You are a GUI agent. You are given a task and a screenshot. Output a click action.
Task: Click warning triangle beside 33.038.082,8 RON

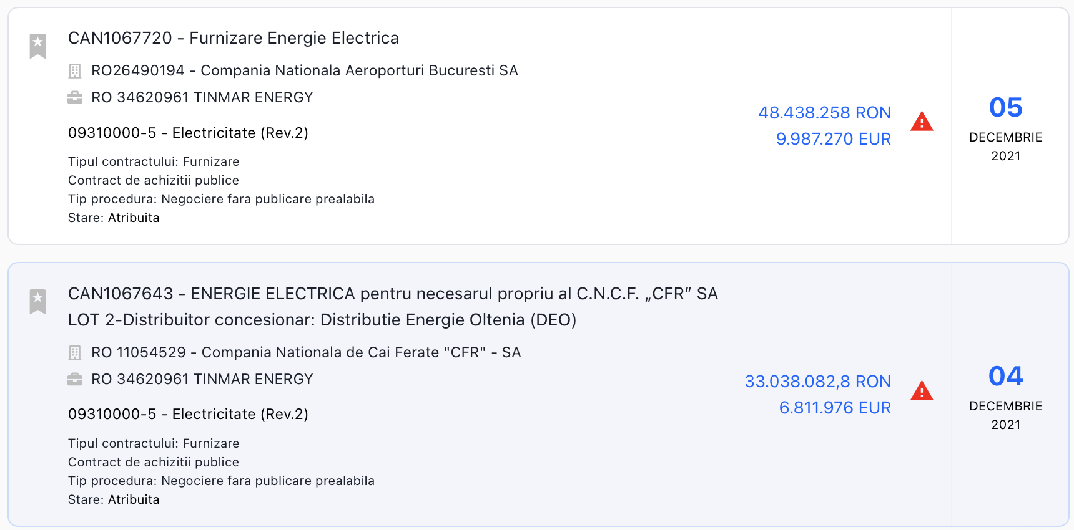tap(922, 391)
